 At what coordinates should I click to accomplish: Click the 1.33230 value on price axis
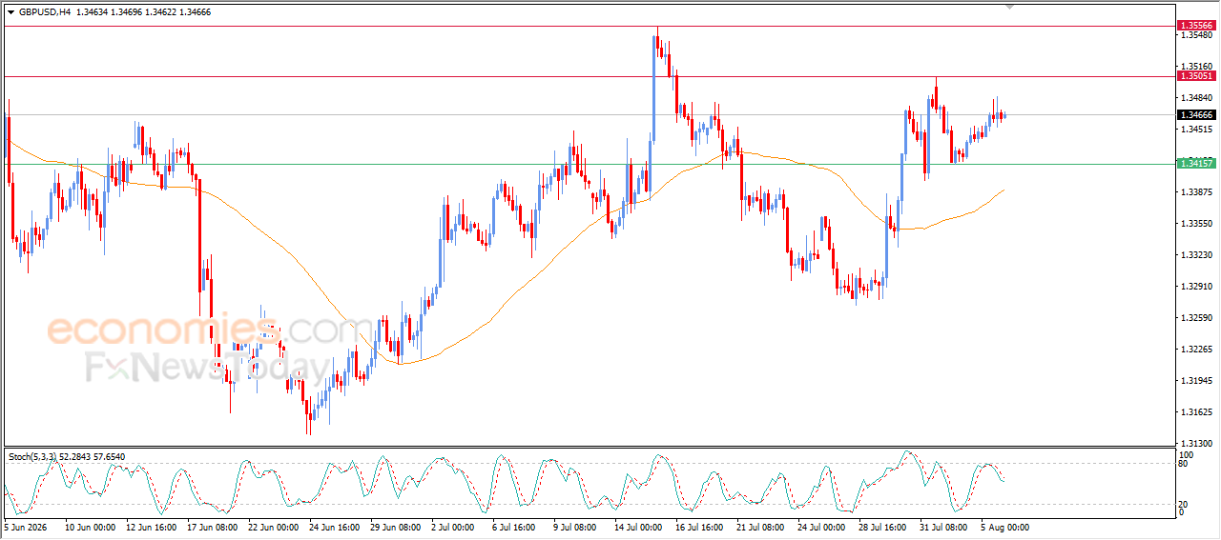coord(1196,255)
